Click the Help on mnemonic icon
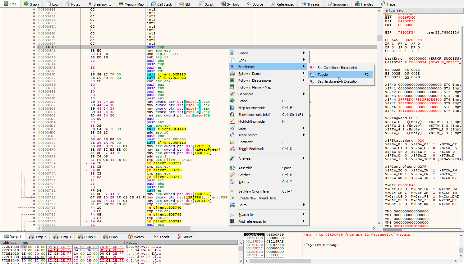464x264 pixels. [232, 108]
